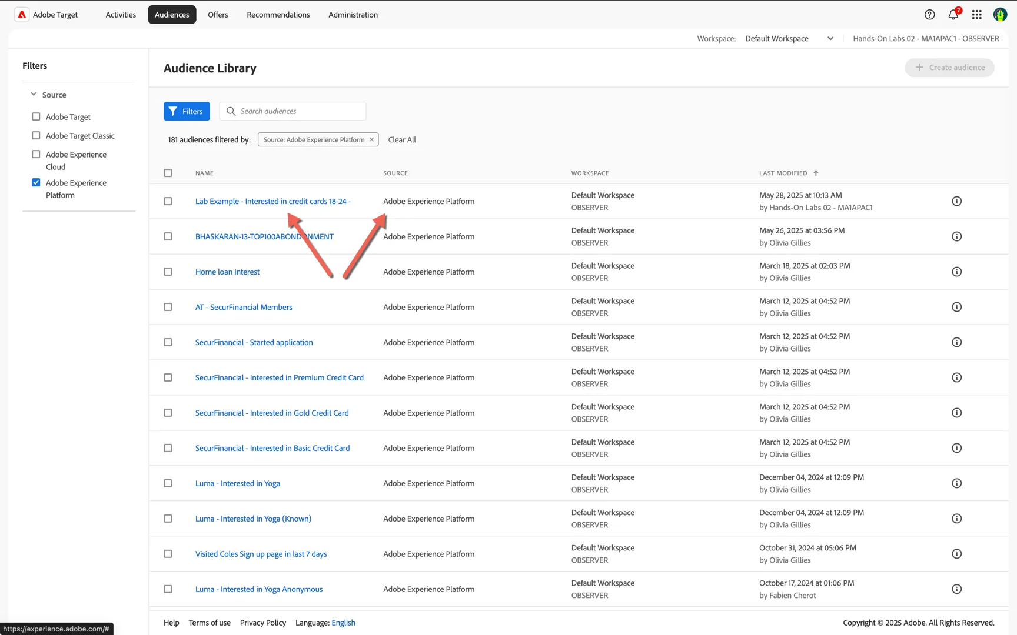Toggle the blue Filters button
This screenshot has width=1017, height=635.
(187, 111)
